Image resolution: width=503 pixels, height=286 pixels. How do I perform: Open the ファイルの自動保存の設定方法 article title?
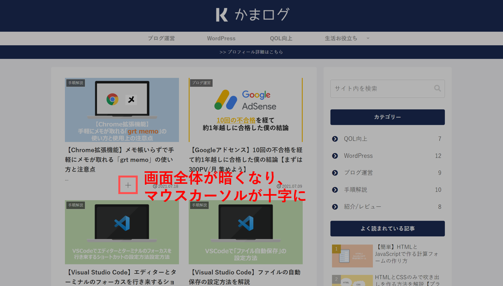click(245, 277)
